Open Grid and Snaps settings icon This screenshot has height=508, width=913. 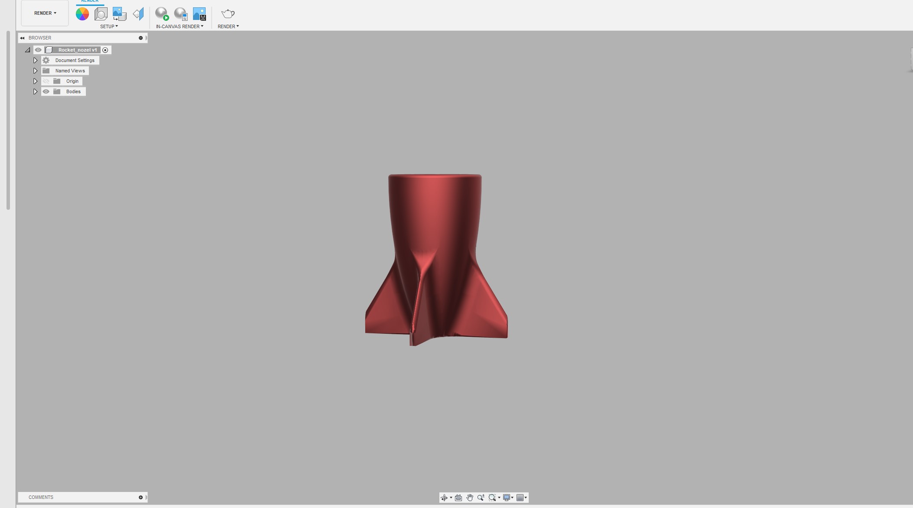520,498
